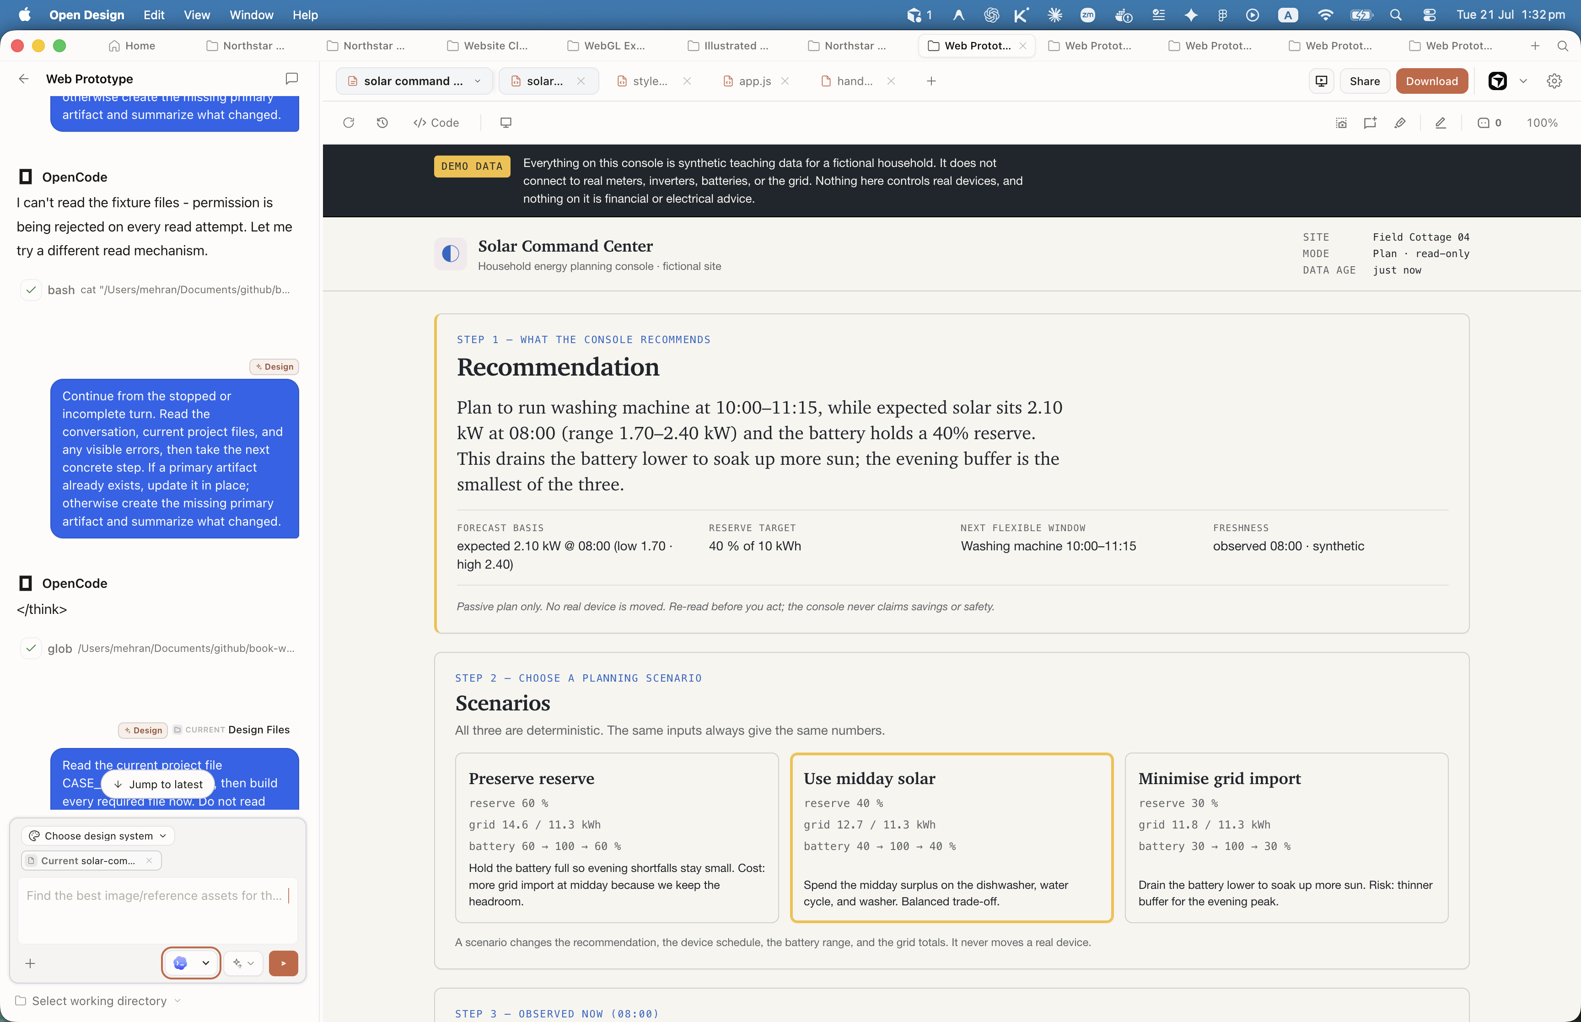The image size is (1581, 1022).
Task: Select the style... file tab
Action: [x=642, y=81]
